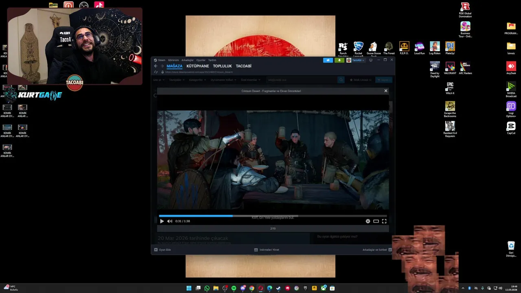This screenshot has width=521, height=293.
Task: Open the TOPLULUK tab in Steam
Action: coord(222,66)
